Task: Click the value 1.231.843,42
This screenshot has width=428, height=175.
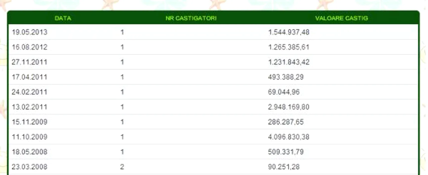Action: click(x=289, y=62)
